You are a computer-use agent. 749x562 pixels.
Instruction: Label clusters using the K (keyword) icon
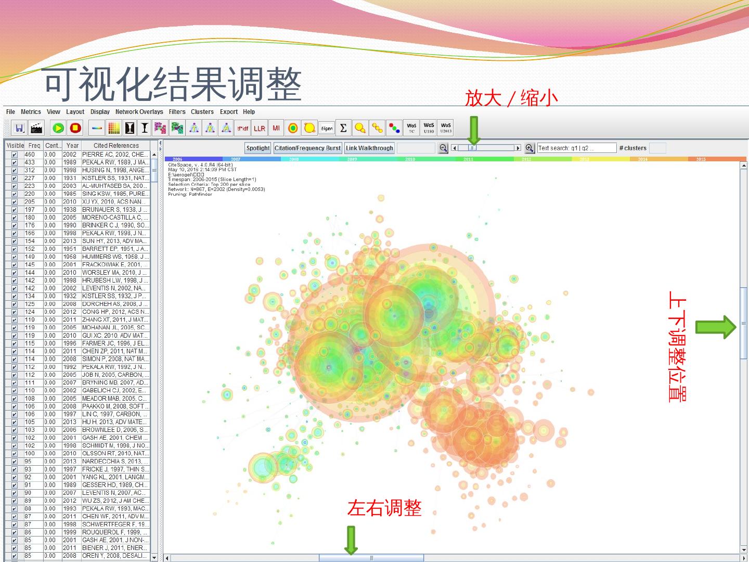210,128
